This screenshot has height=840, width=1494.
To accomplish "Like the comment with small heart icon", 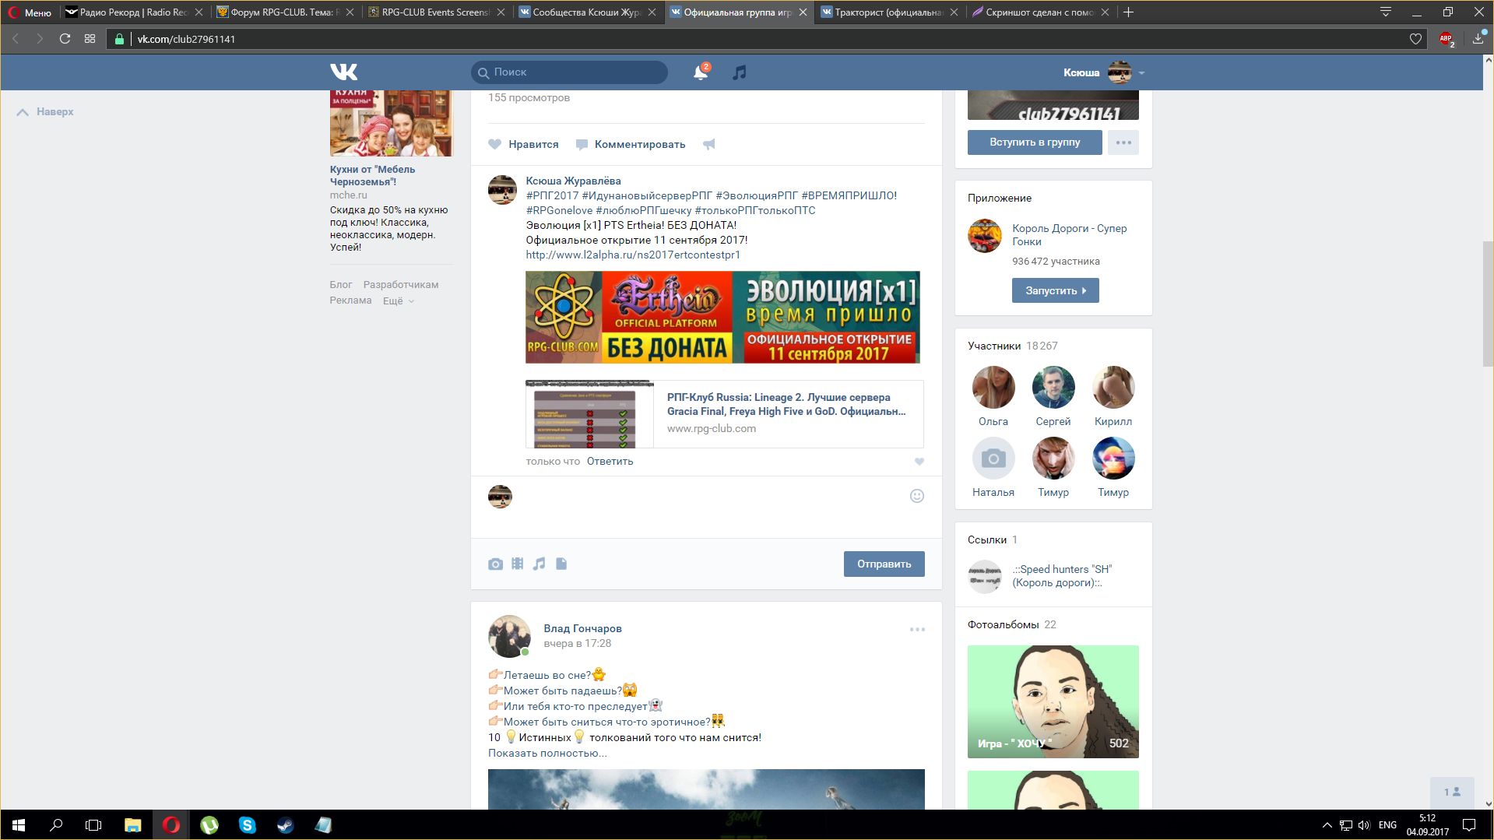I will click(919, 462).
